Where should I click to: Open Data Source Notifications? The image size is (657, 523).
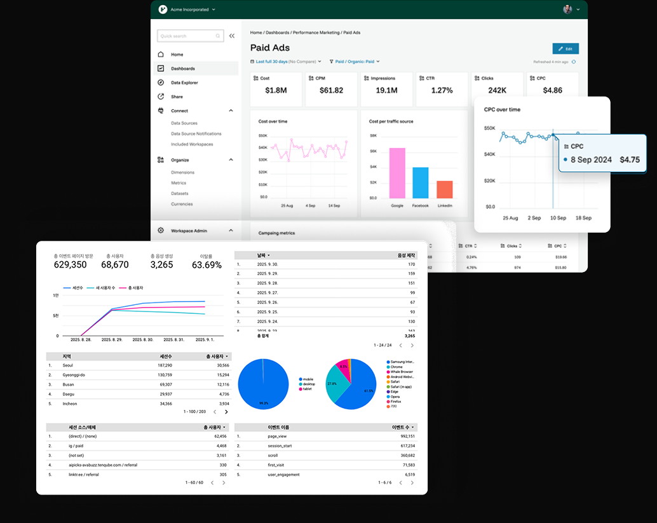pos(196,133)
